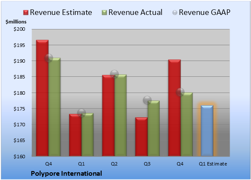Click the green Revenue Actual legend swatch
This screenshot has width=251, height=180.
click(104, 13)
